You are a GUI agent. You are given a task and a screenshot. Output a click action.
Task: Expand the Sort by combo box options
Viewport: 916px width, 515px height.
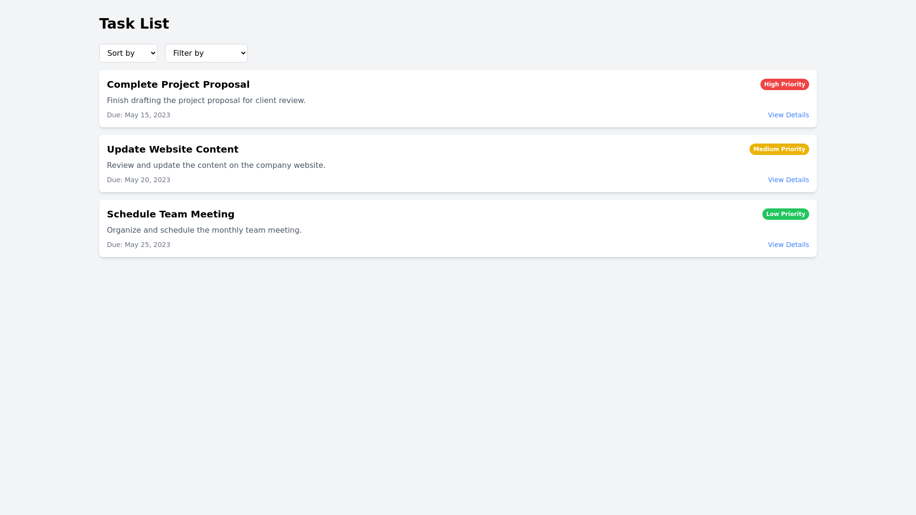tap(128, 53)
